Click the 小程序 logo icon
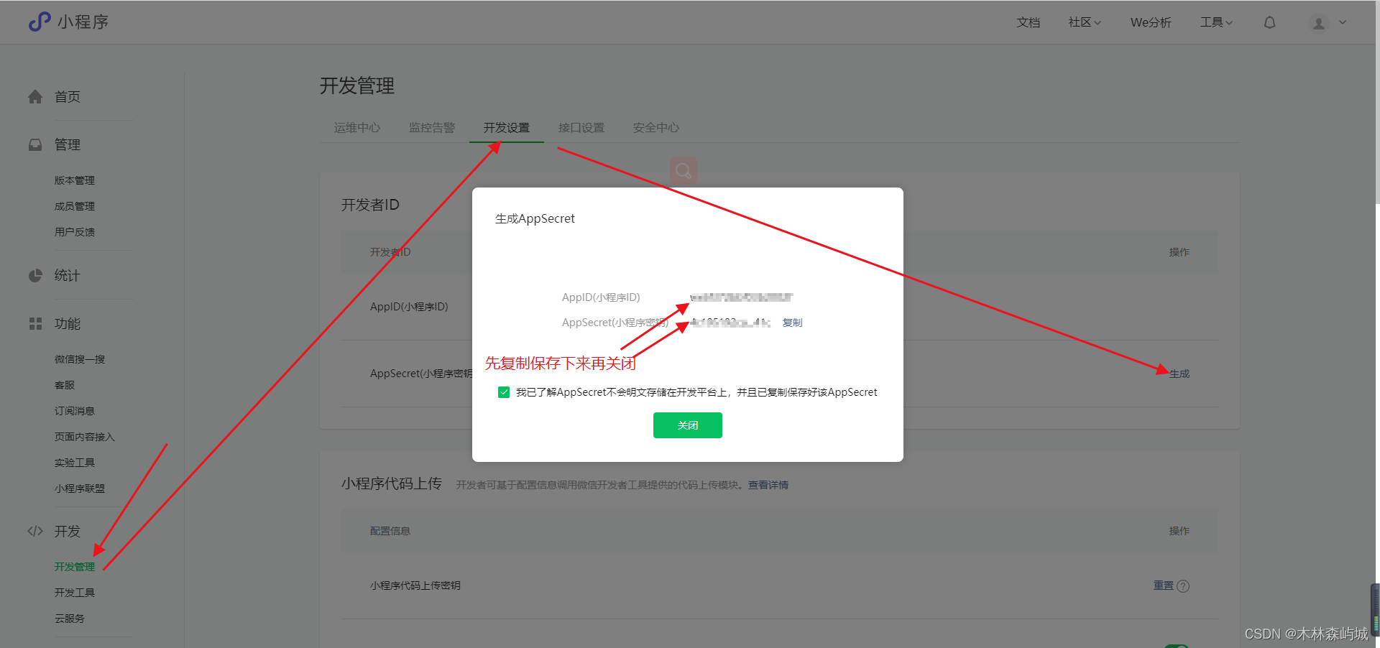Screen dimensions: 1380x648 click(39, 22)
